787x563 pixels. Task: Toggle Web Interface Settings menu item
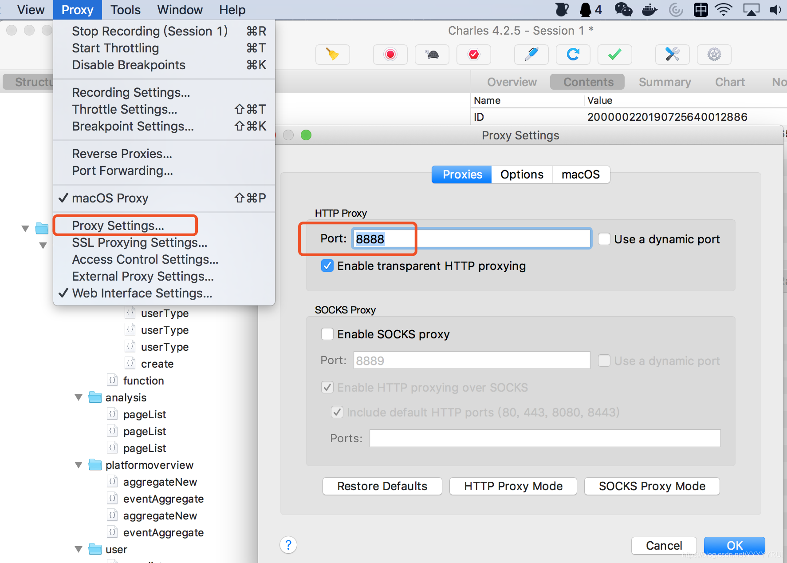tap(164, 293)
